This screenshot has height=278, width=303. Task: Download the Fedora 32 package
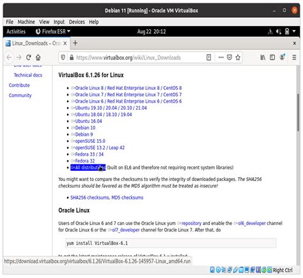click(x=85, y=161)
